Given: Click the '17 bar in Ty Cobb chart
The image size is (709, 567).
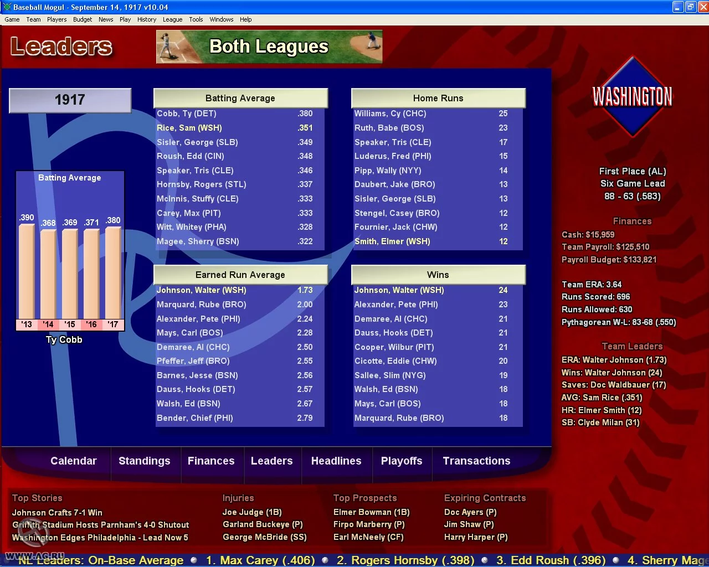Looking at the screenshot, I should [x=113, y=274].
